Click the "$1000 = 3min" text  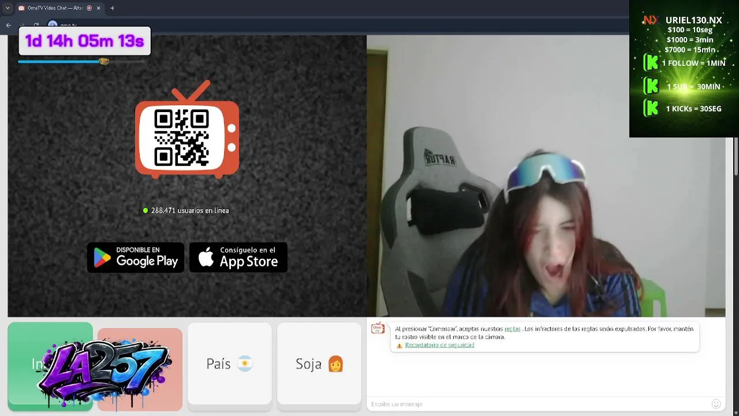coord(690,40)
